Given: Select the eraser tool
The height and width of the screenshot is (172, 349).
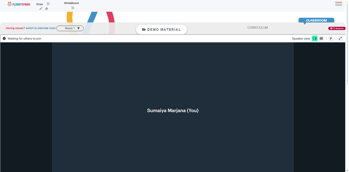Looking at the screenshot, I should 46,9.
